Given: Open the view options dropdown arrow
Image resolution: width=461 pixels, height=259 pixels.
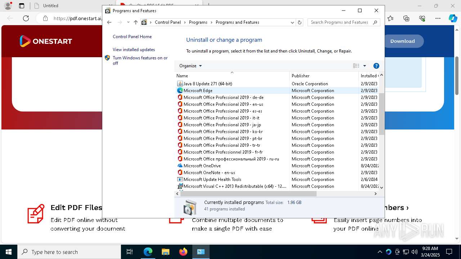Looking at the screenshot, I should click(x=364, y=66).
